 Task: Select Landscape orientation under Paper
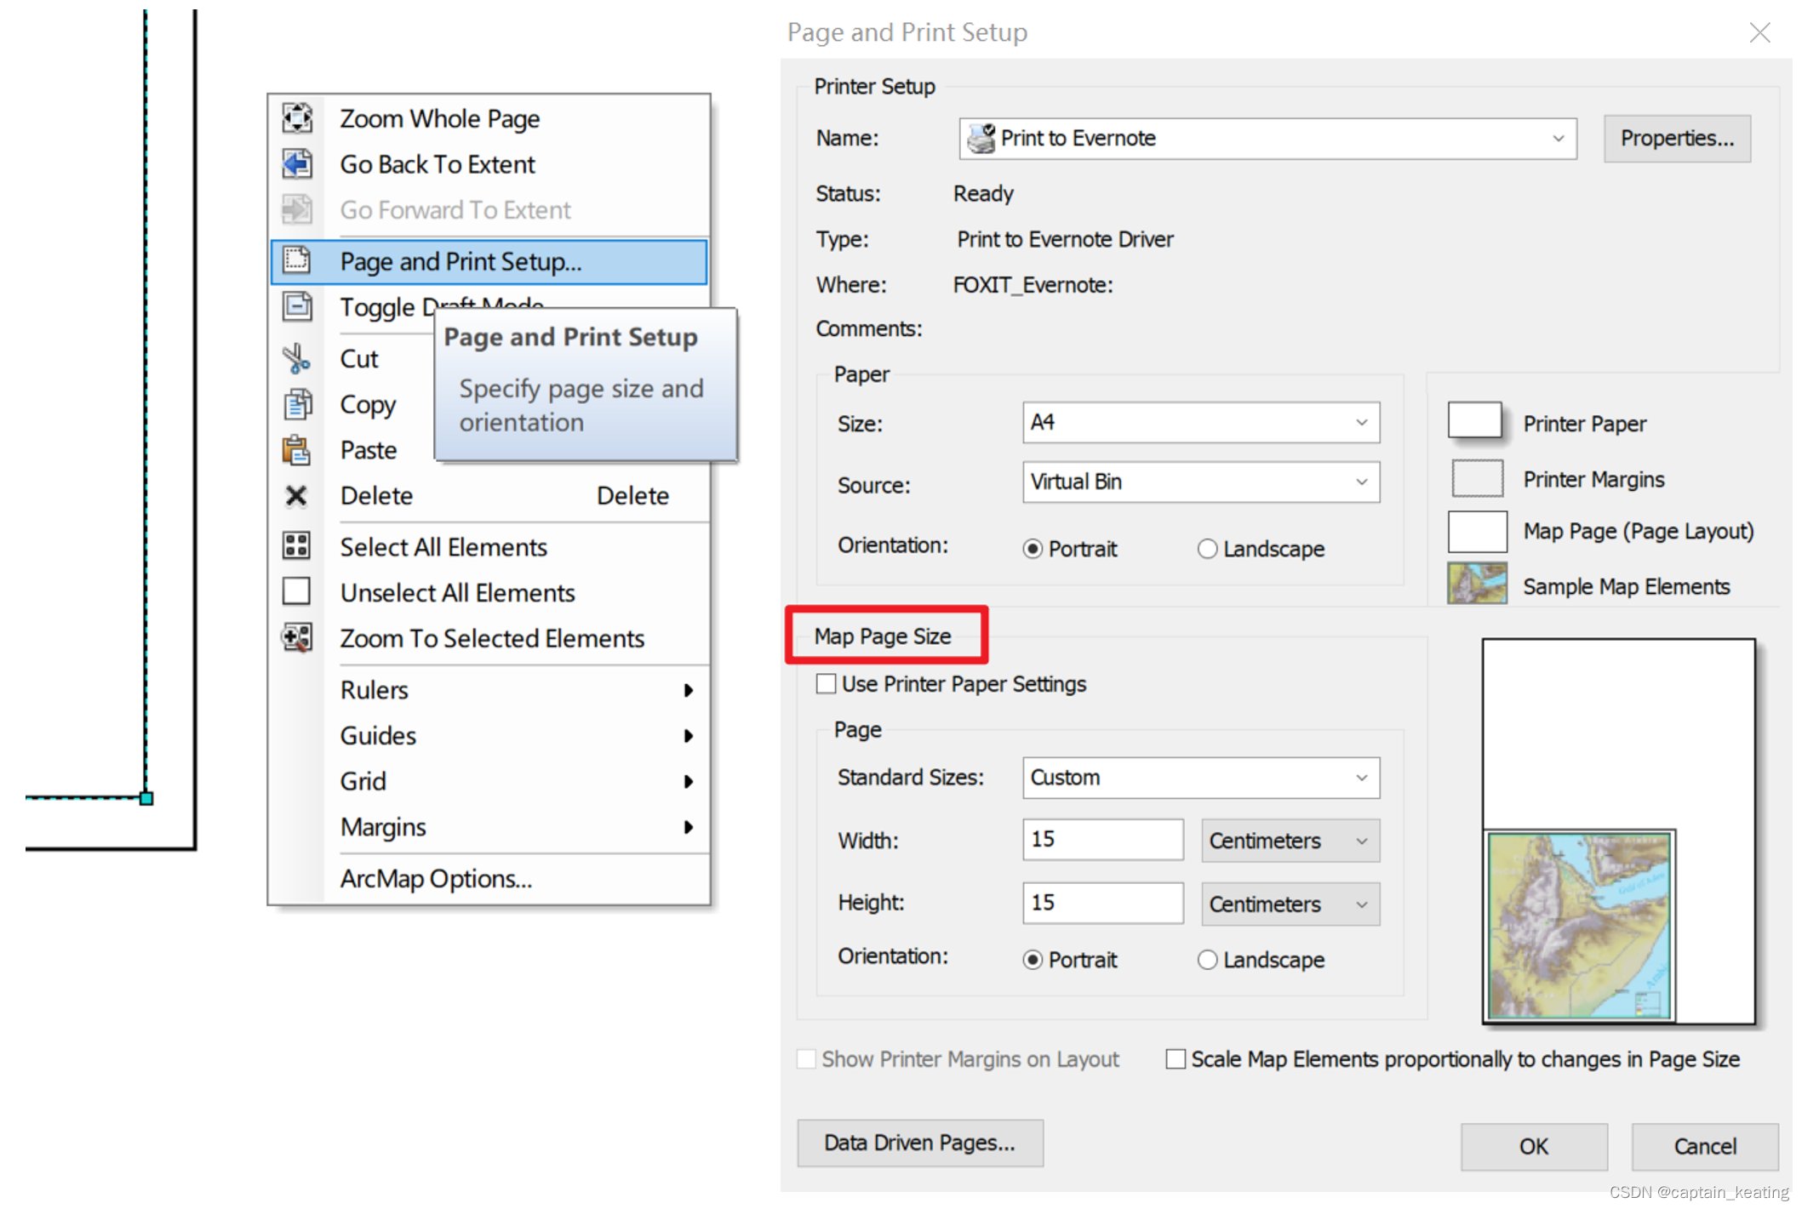point(1207,549)
